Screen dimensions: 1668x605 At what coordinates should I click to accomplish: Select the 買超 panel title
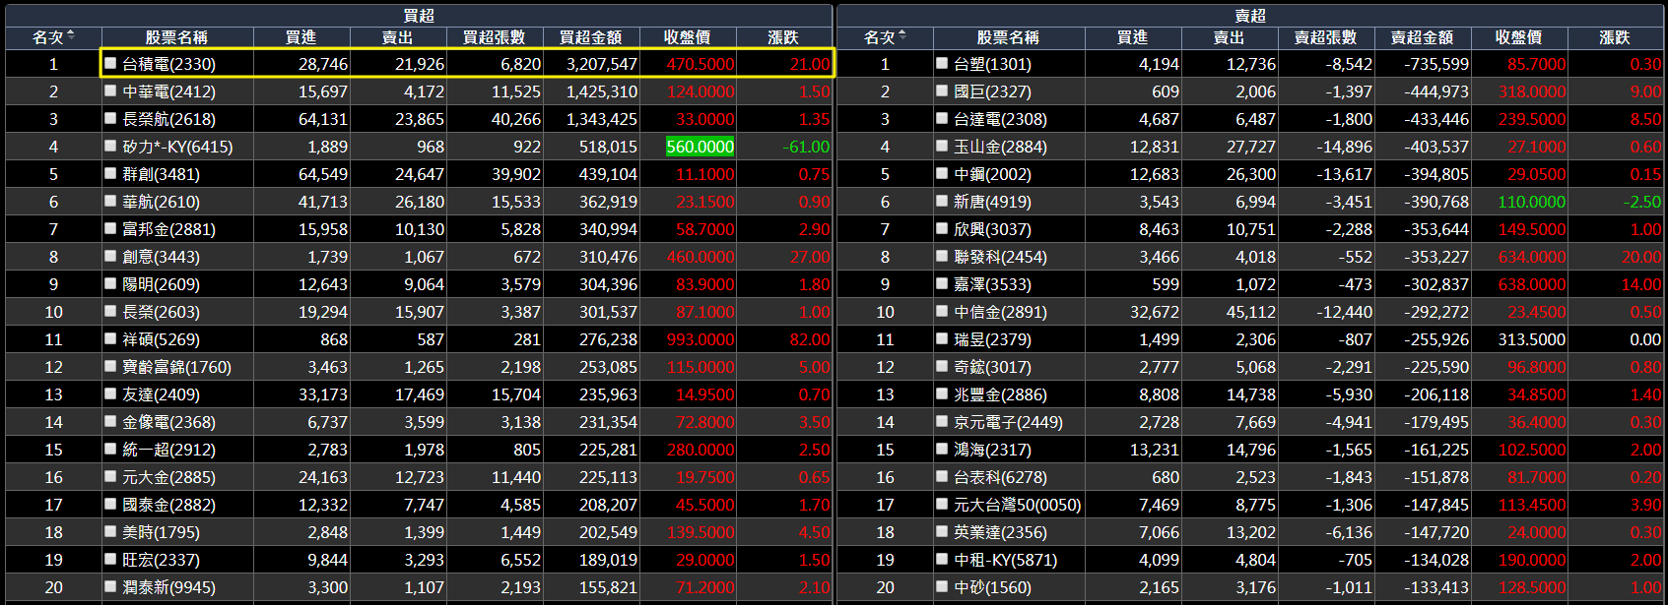[x=419, y=16]
